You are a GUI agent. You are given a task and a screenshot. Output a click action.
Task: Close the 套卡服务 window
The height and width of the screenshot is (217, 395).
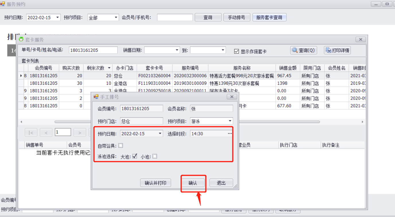(360, 40)
